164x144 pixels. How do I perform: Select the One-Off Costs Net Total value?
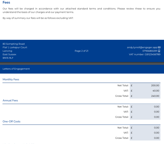(157, 127)
